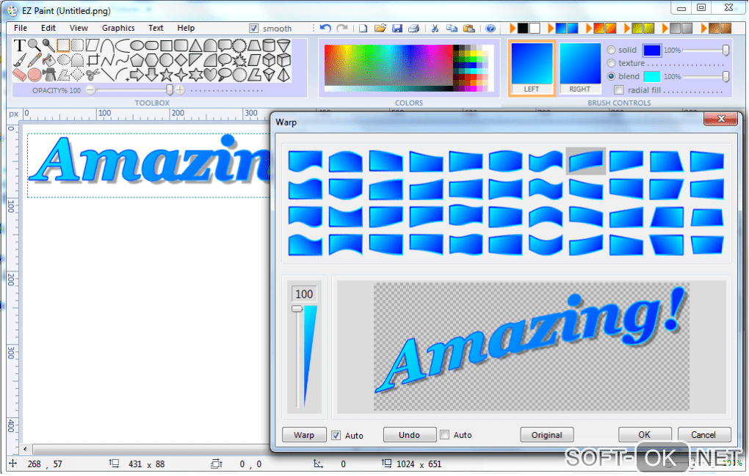Cut selection with toolbar scissors icon
Viewport: 749px width, 476px height.
[x=435, y=28]
